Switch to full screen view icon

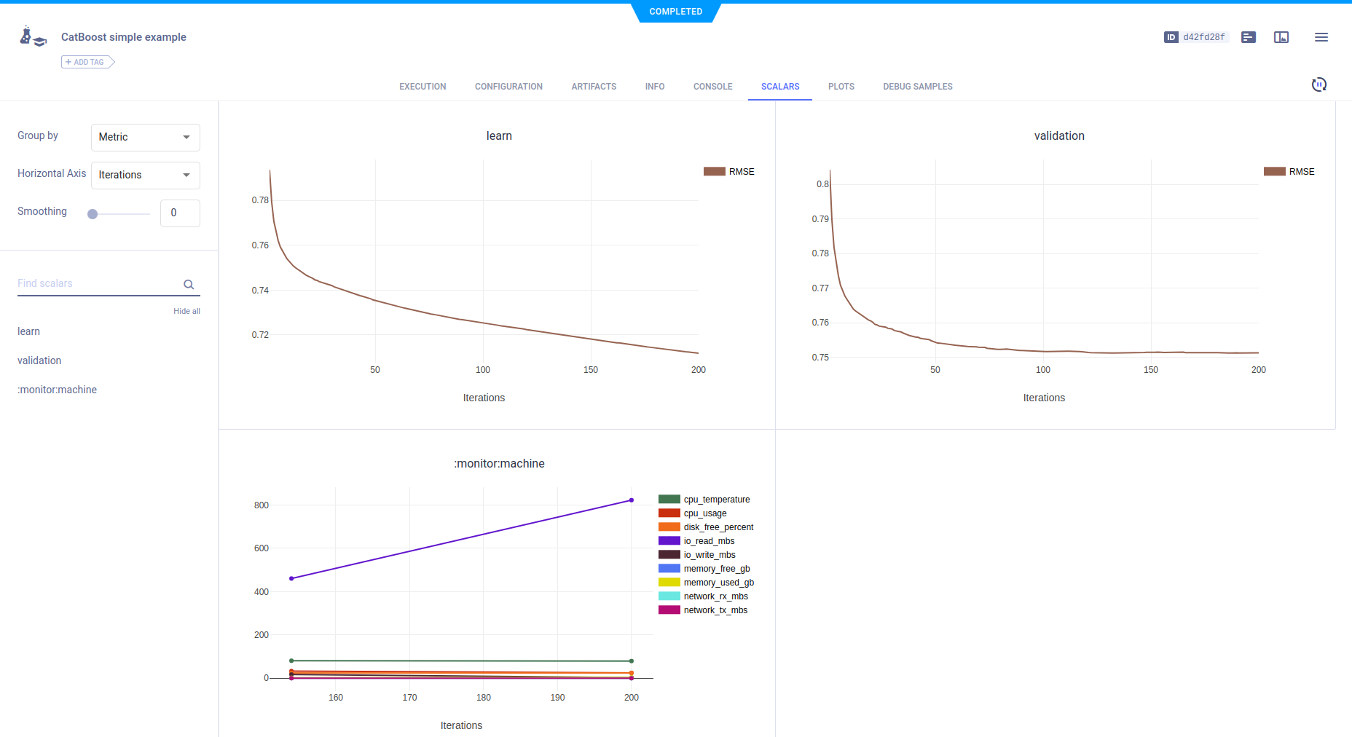point(1281,37)
